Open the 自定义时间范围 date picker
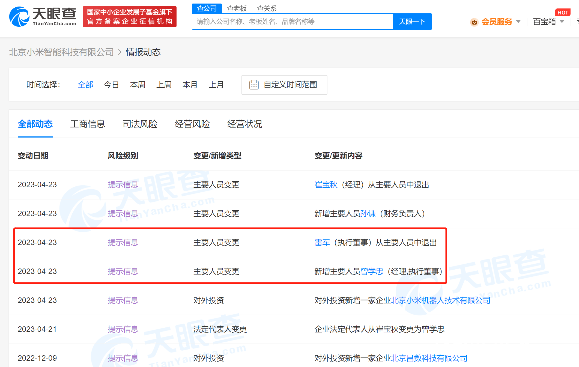The image size is (579, 367). [284, 85]
